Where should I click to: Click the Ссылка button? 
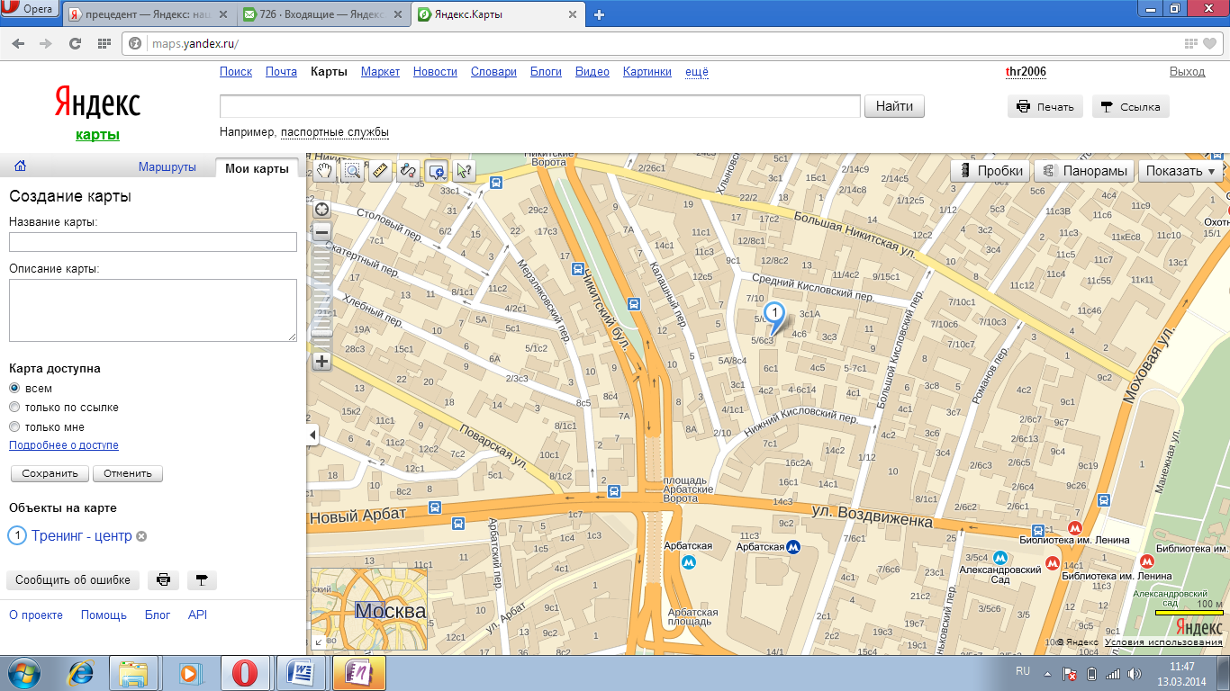click(x=1130, y=106)
